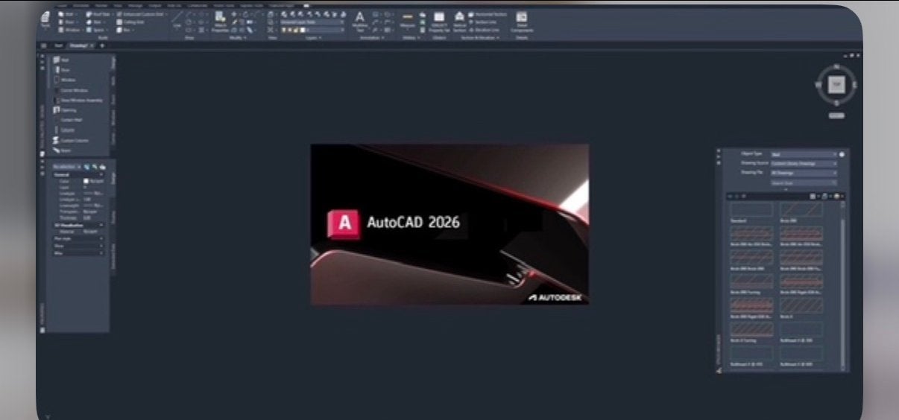Click the Measure tool in the Utilities panel
Image resolution: width=899 pixels, height=420 pixels.
[x=407, y=20]
